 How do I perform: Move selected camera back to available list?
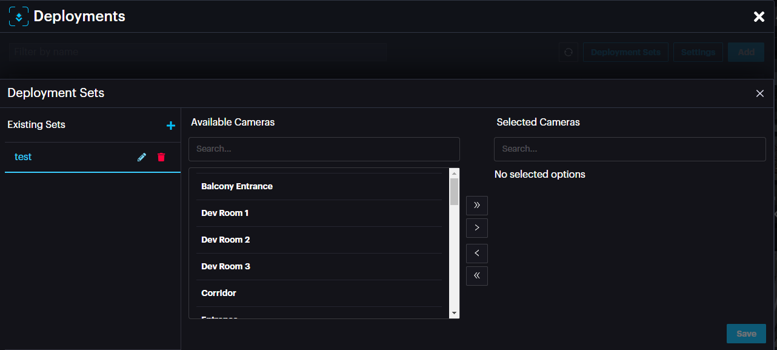pyautogui.click(x=476, y=253)
